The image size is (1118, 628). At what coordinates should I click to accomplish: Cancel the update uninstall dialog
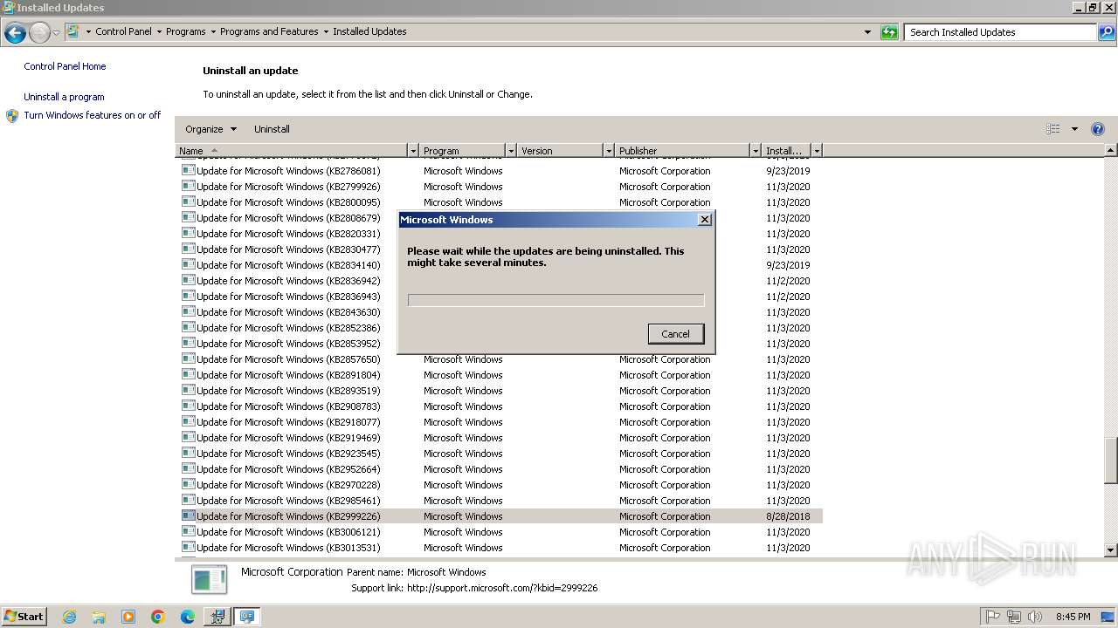tap(675, 334)
